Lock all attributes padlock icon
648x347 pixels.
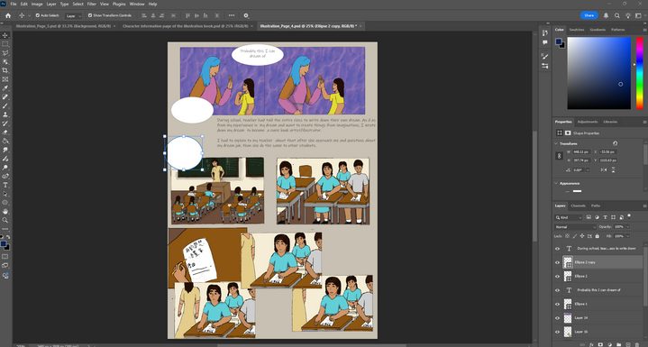[x=597, y=236]
